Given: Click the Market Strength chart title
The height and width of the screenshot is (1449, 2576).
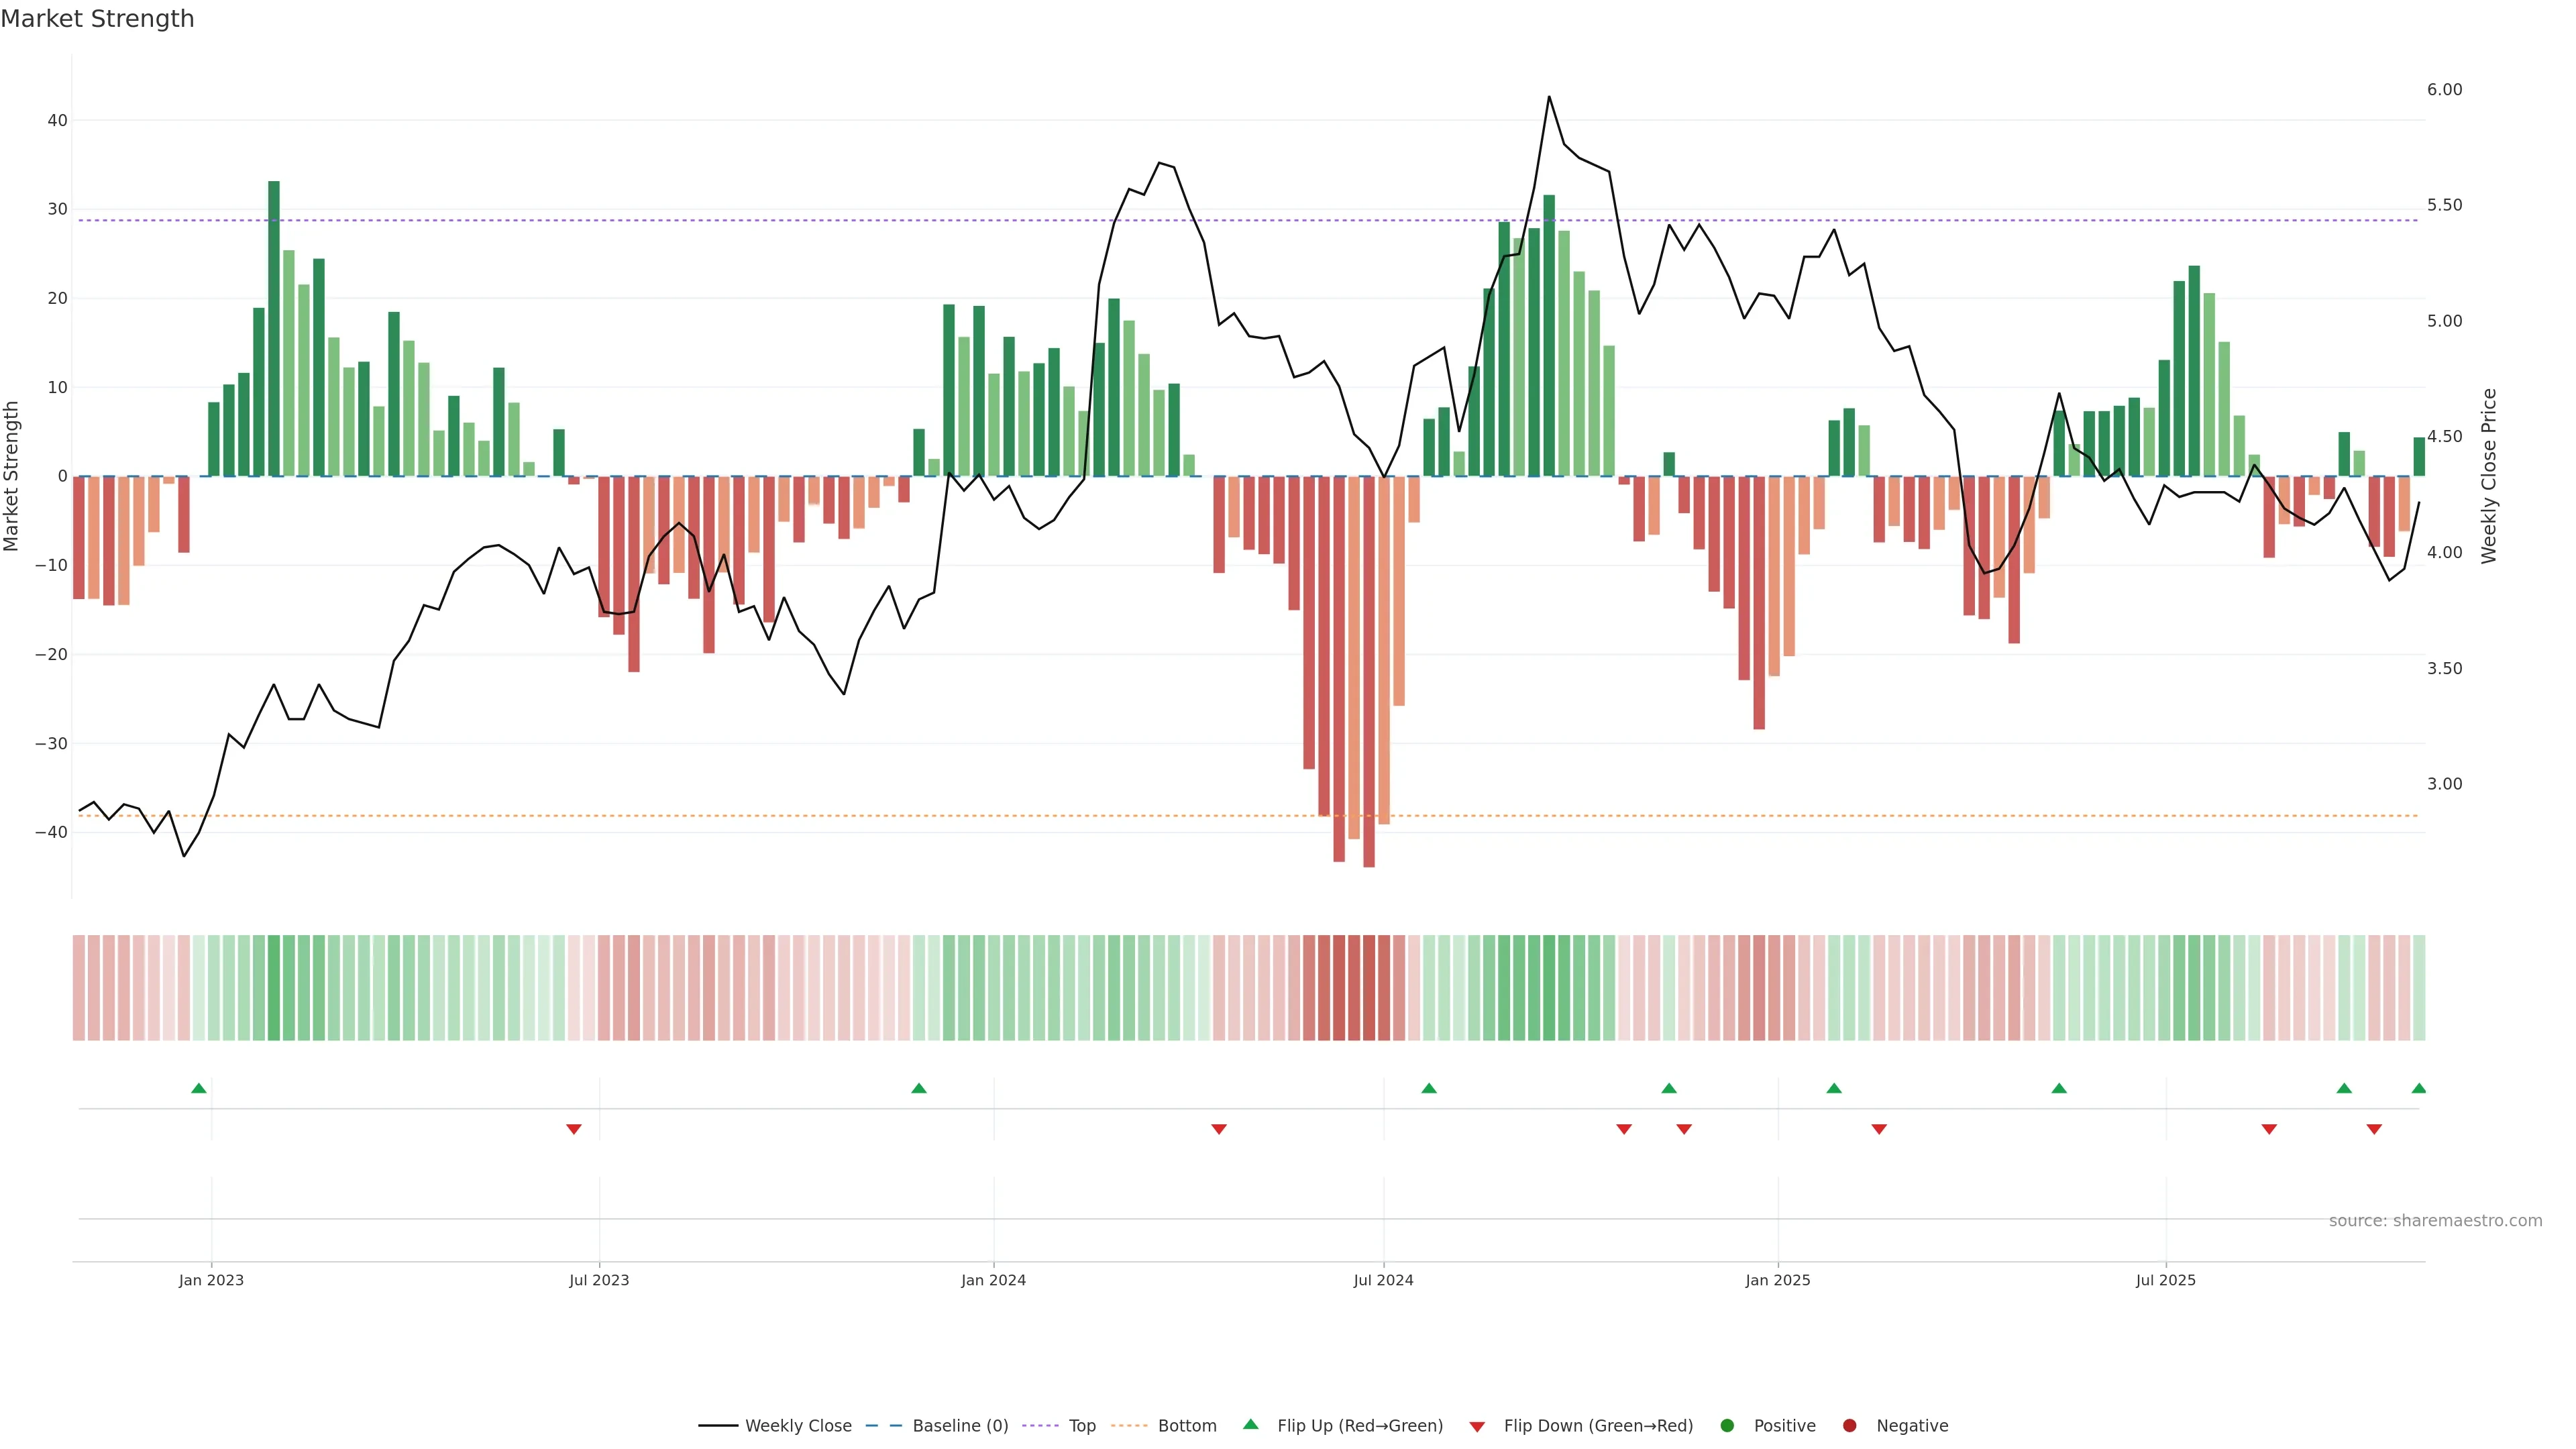Looking at the screenshot, I should point(97,19).
